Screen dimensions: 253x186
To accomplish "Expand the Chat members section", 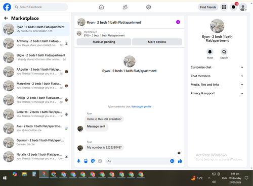I will click(217, 76).
